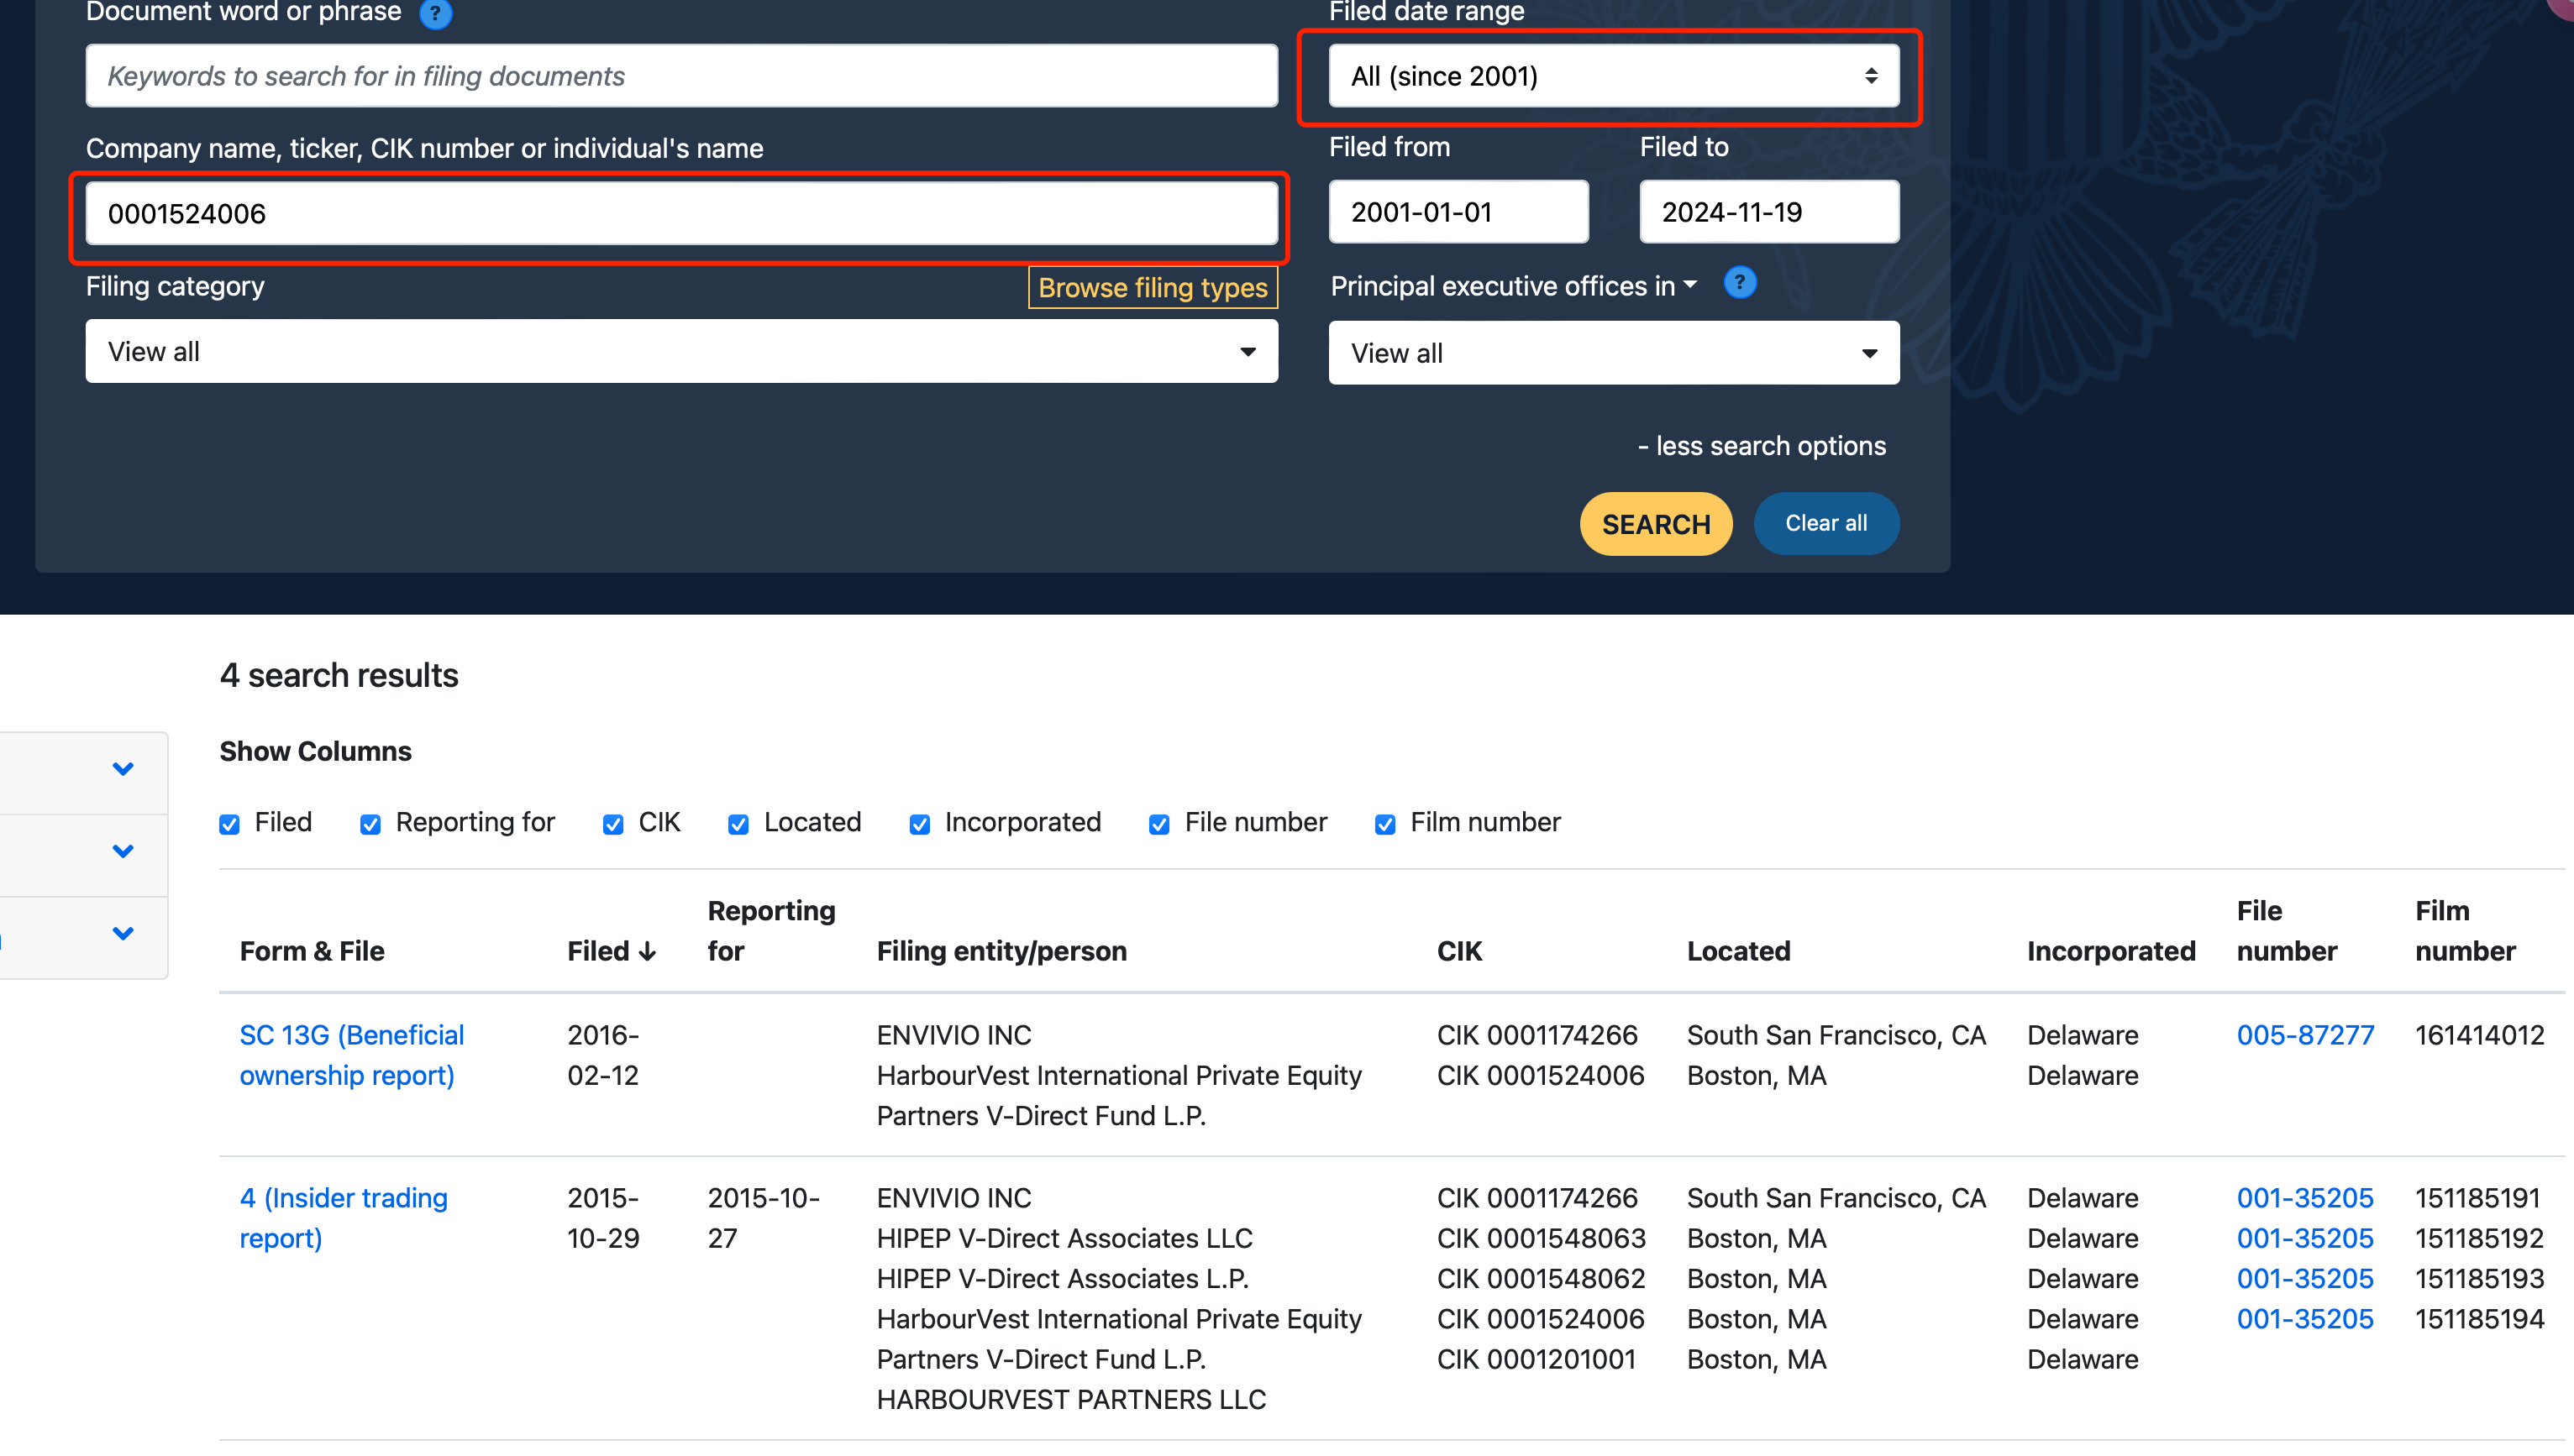Image resolution: width=2574 pixels, height=1456 pixels.
Task: Open Principal executive offices View all dropdown
Action: (x=1613, y=353)
